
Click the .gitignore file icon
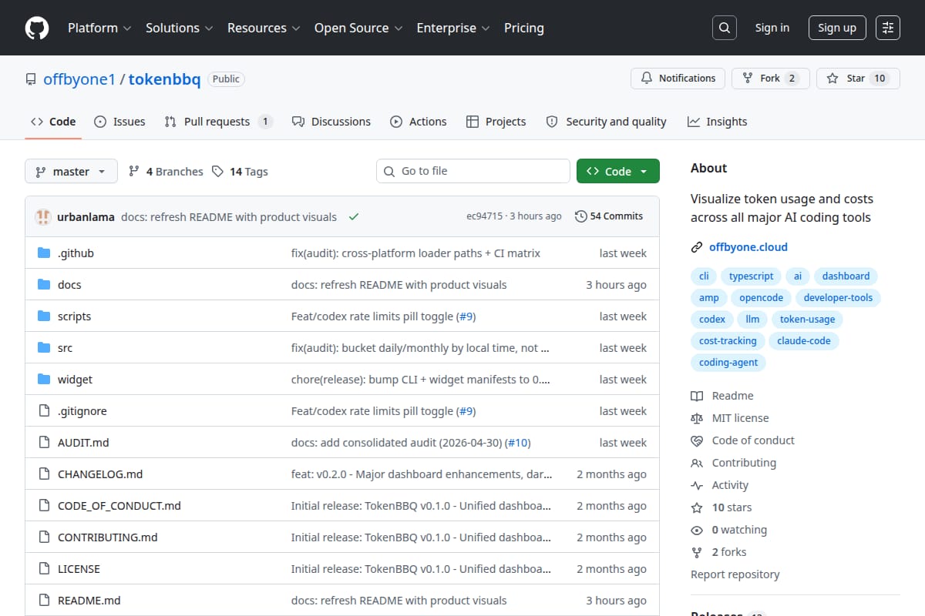44,411
